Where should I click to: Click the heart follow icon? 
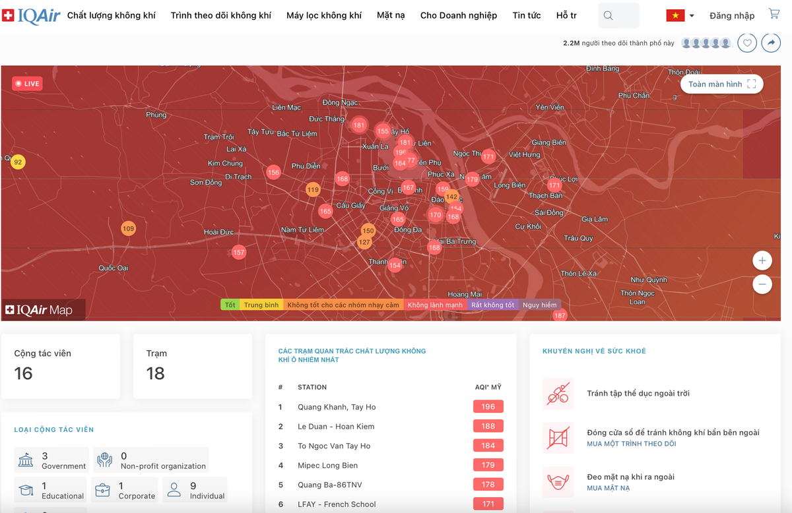[x=746, y=43]
